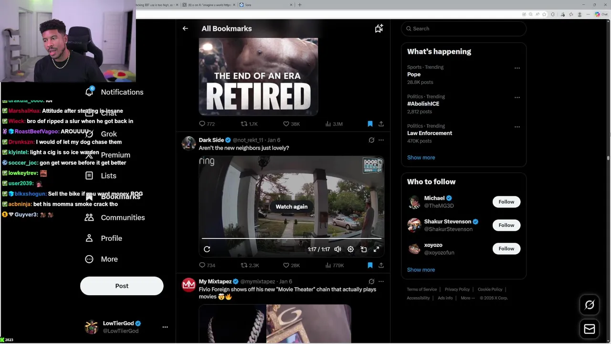
Task: View analytics of 779K views post
Action: (x=334, y=265)
